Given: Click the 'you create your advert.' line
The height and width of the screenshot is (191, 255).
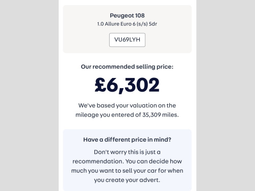Looking at the screenshot, I should (x=127, y=180).
